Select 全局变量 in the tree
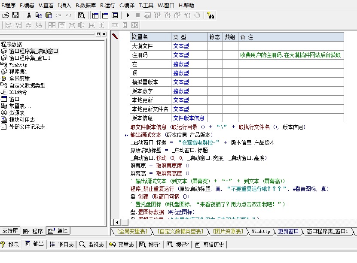This screenshot has height=263, width=357. pos(20,79)
